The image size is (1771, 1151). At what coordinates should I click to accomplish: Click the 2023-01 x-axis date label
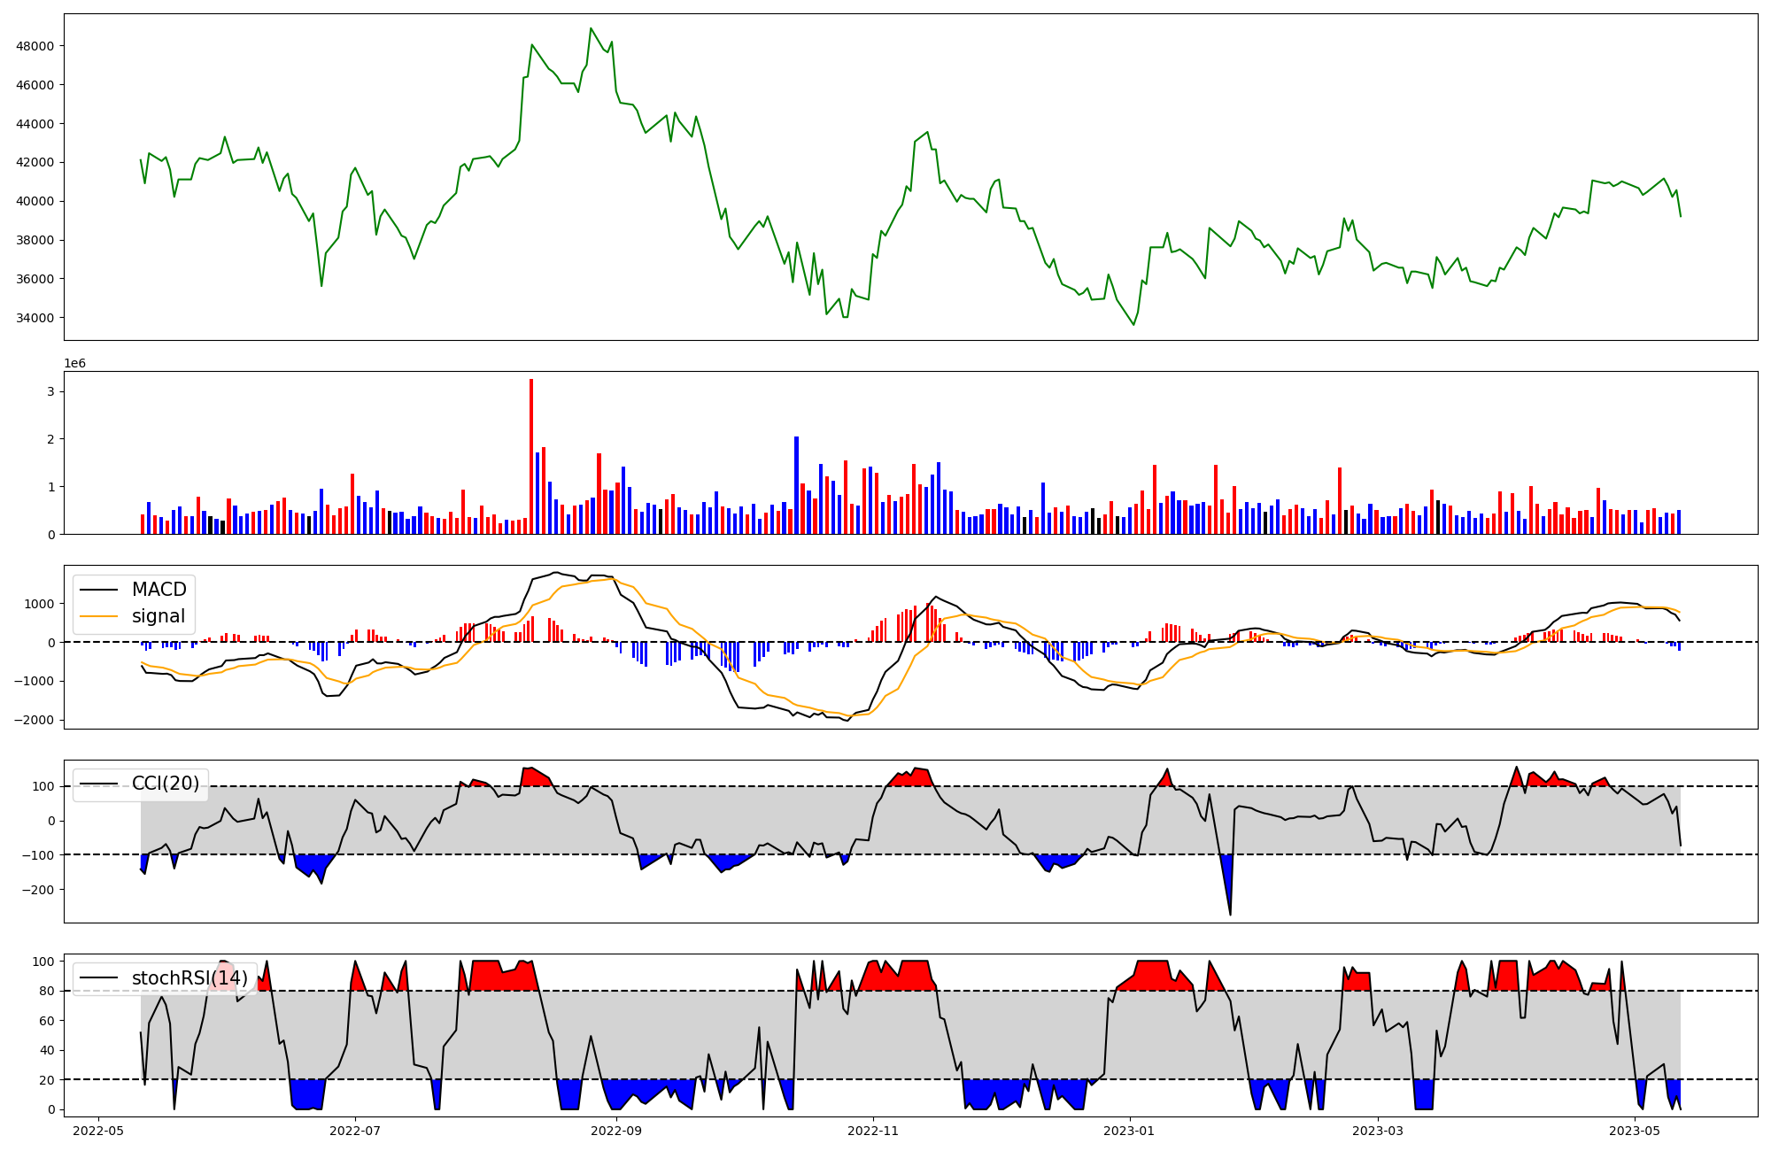click(1130, 1130)
